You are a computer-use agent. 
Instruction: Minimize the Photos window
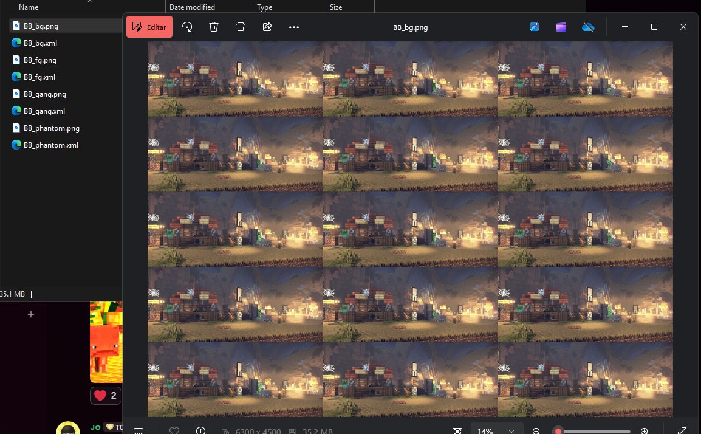[x=625, y=27]
